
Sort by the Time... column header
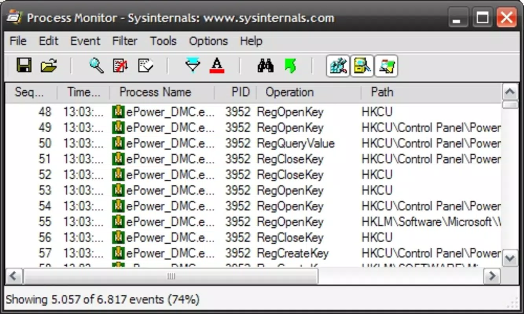click(x=83, y=92)
